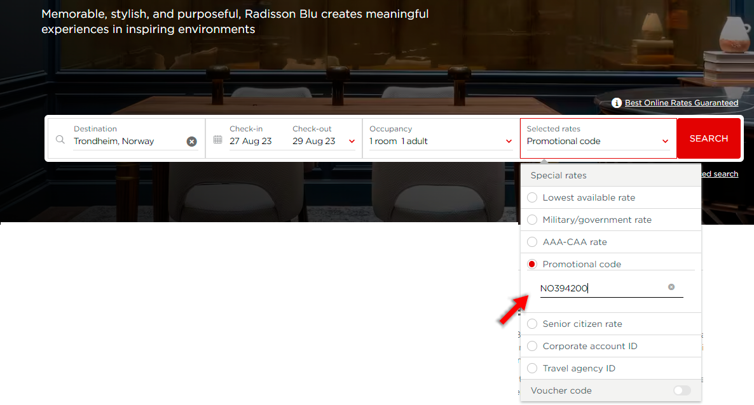Open Best Online Rates Guaranteed link
754x405 pixels.
(682, 103)
